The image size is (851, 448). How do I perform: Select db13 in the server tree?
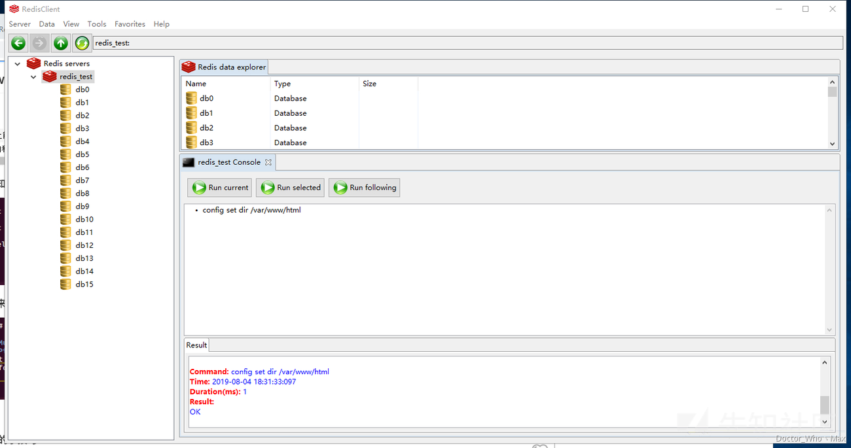[x=84, y=258]
